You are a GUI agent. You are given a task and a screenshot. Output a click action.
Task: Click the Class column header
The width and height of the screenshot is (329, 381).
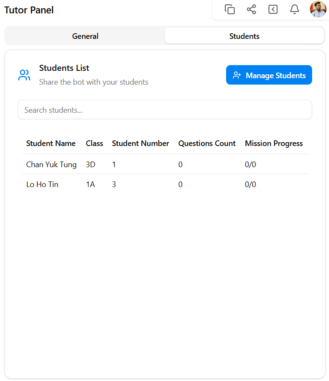[x=94, y=143]
